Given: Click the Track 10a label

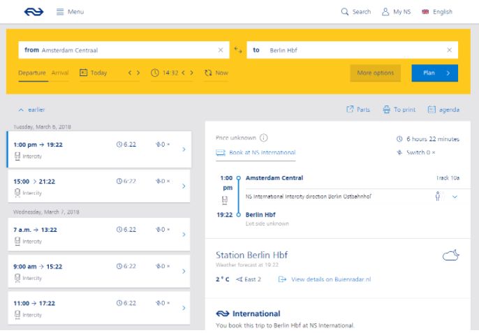Looking at the screenshot, I should (448, 178).
